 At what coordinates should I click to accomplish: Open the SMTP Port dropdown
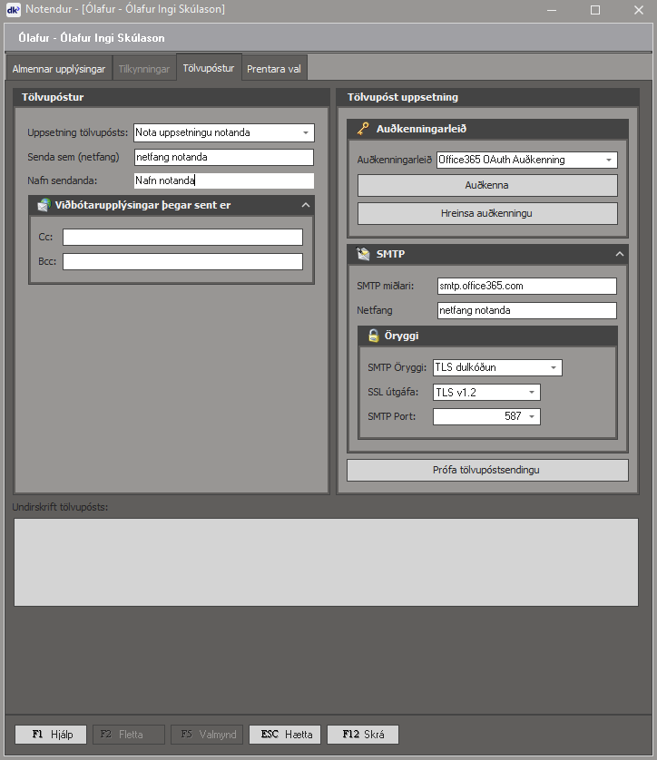pos(531,417)
